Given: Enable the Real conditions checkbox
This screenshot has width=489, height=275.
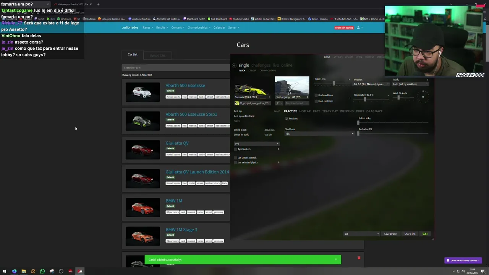Looking at the screenshot, I should (x=316, y=95).
